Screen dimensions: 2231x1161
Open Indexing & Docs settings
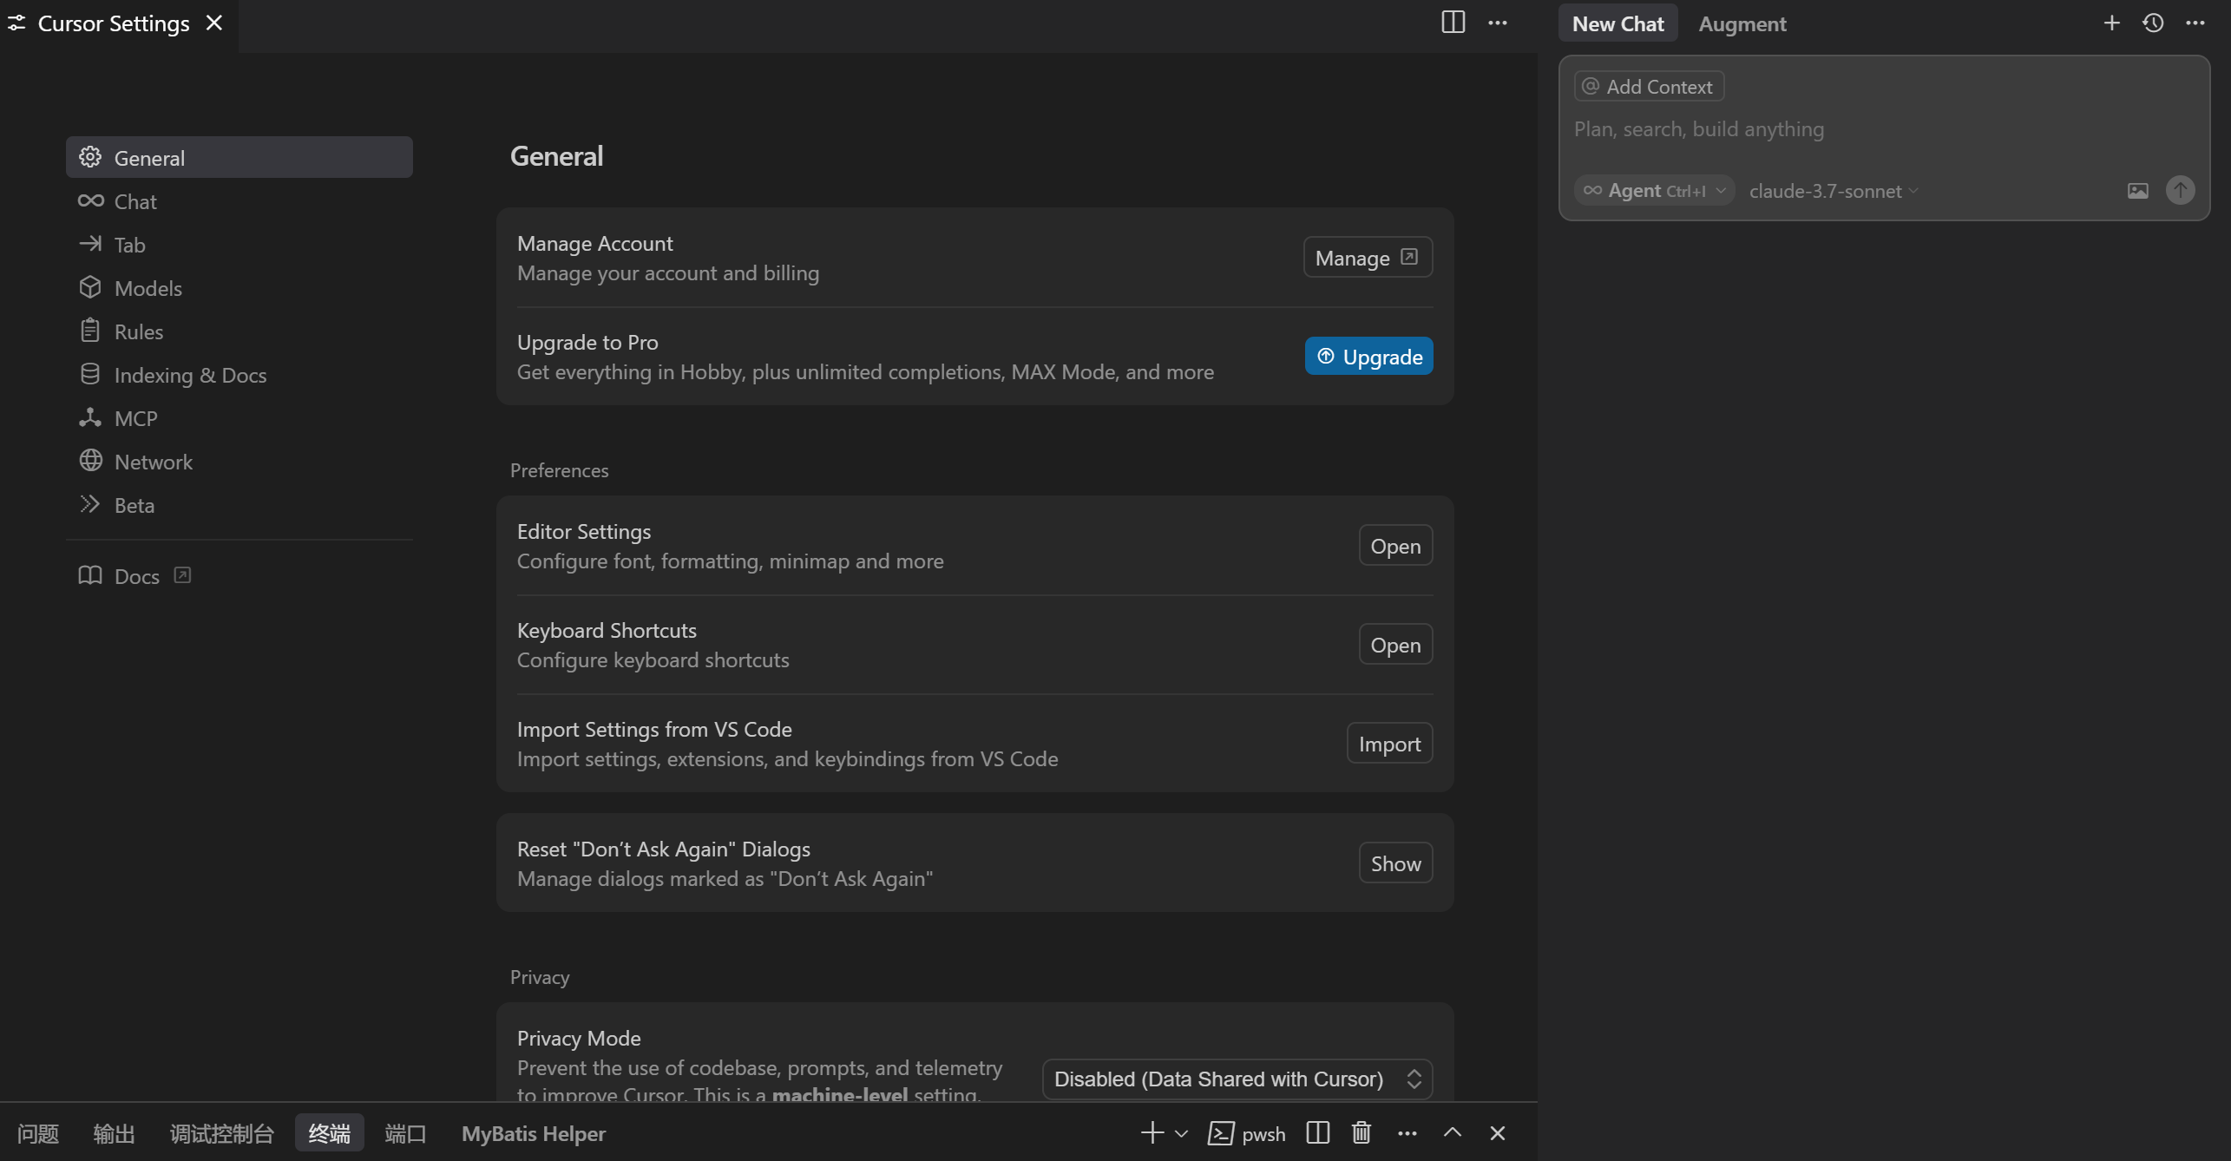240,375
